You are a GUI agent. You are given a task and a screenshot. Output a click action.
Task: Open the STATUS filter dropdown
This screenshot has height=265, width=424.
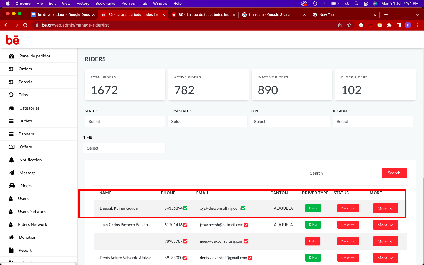point(125,122)
